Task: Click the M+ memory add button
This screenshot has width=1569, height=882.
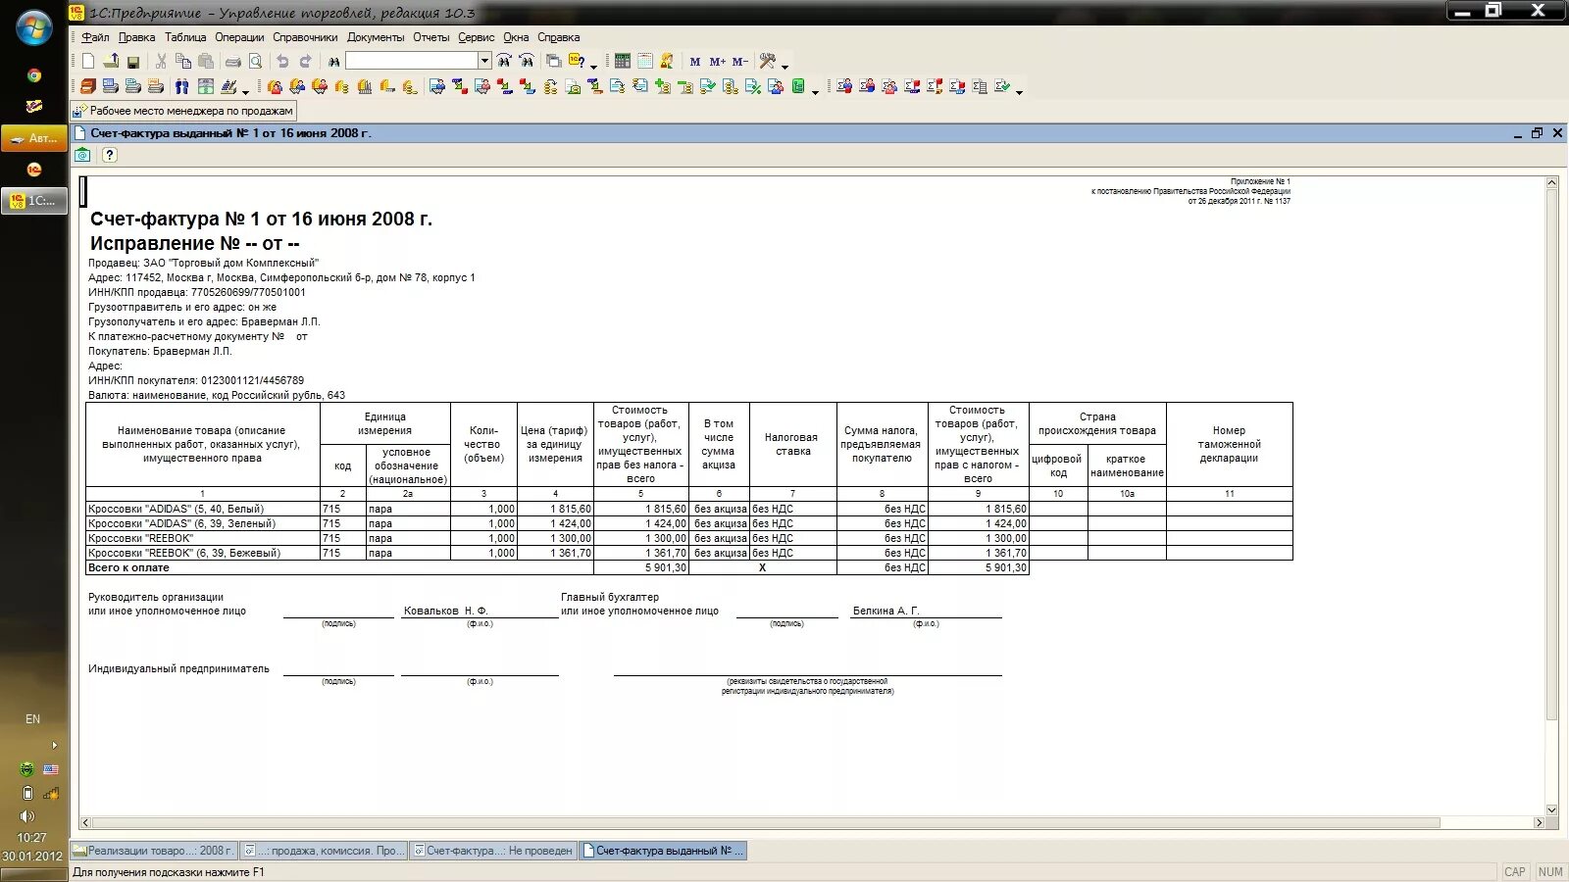Action: (718, 62)
